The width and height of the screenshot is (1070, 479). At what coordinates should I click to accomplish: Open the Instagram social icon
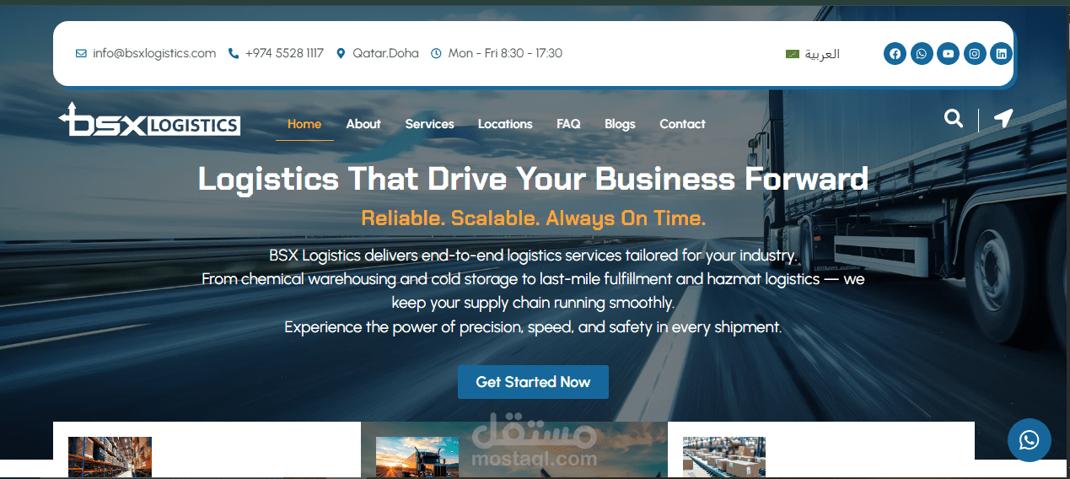pos(975,54)
